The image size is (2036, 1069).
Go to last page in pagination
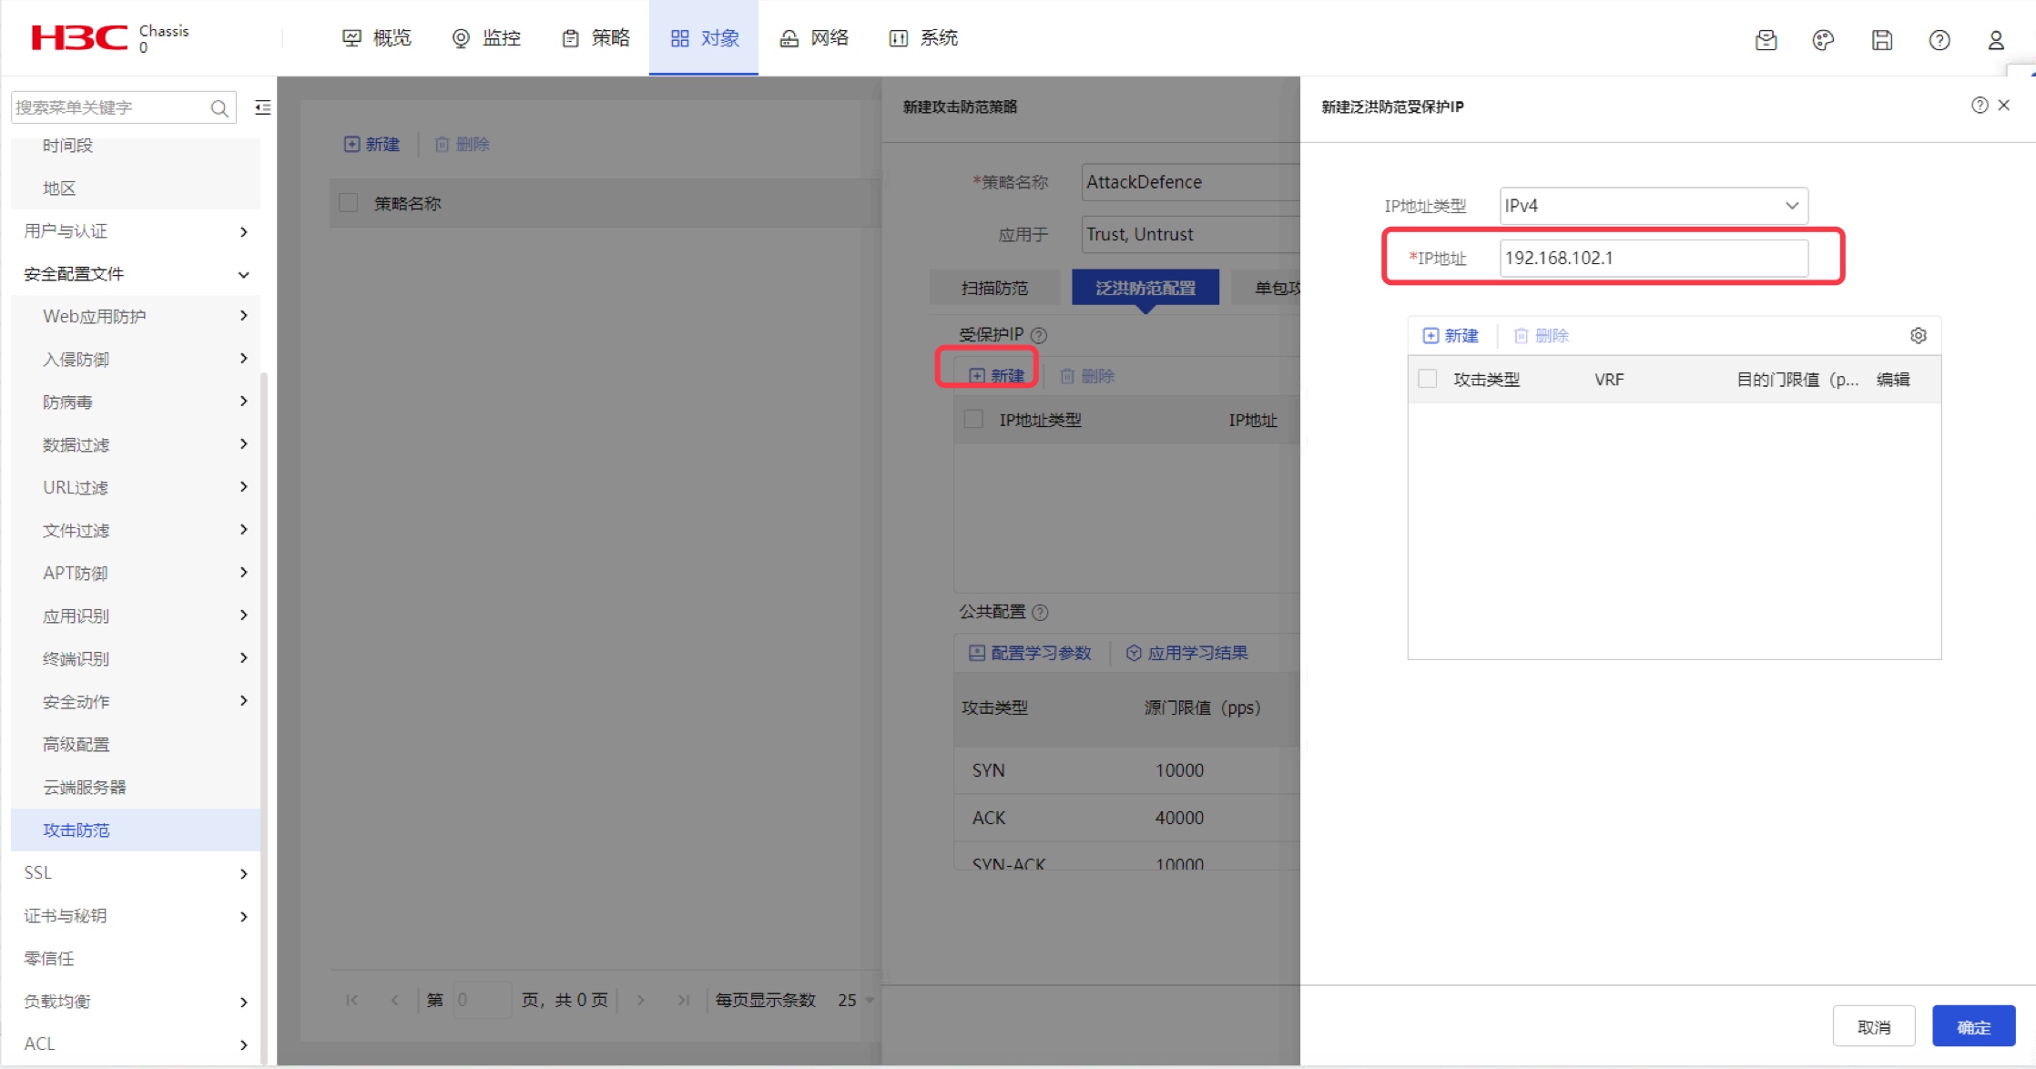[x=684, y=1000]
